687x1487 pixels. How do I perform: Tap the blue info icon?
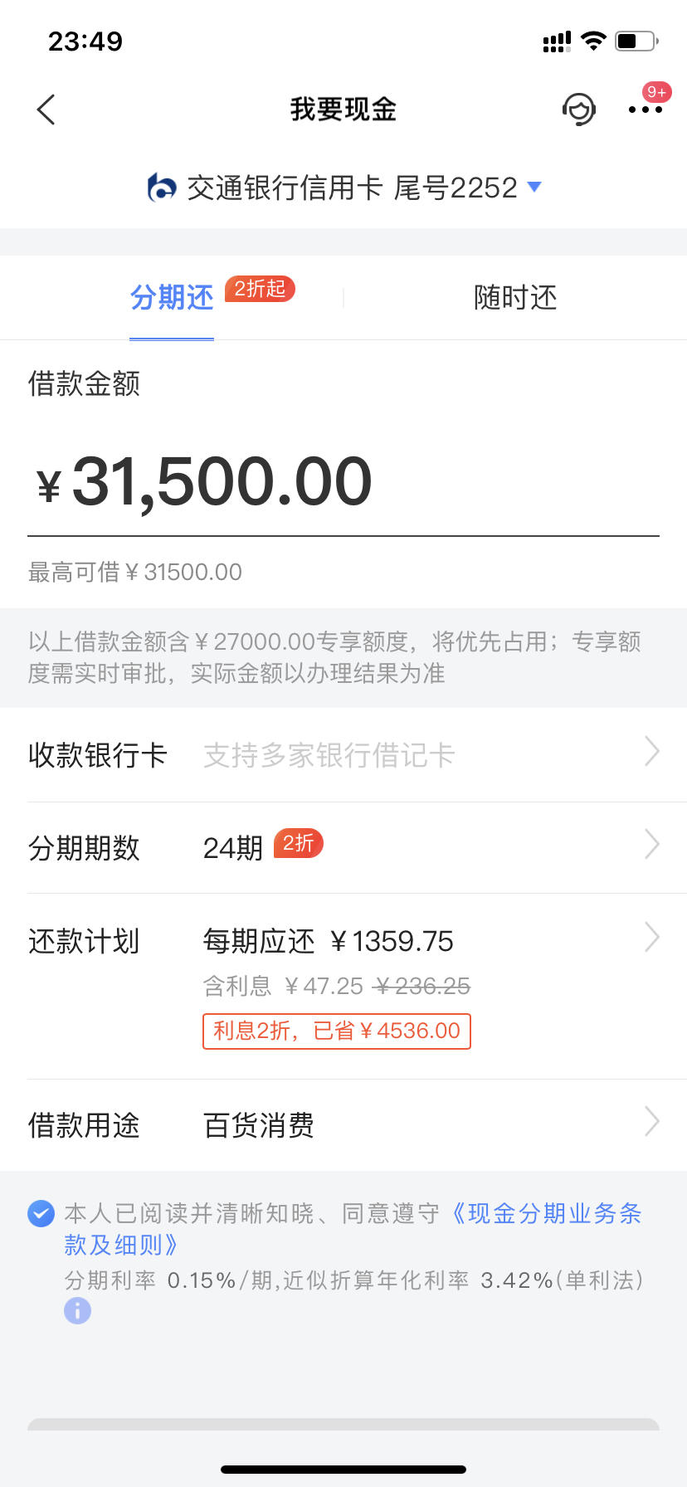point(77,1311)
